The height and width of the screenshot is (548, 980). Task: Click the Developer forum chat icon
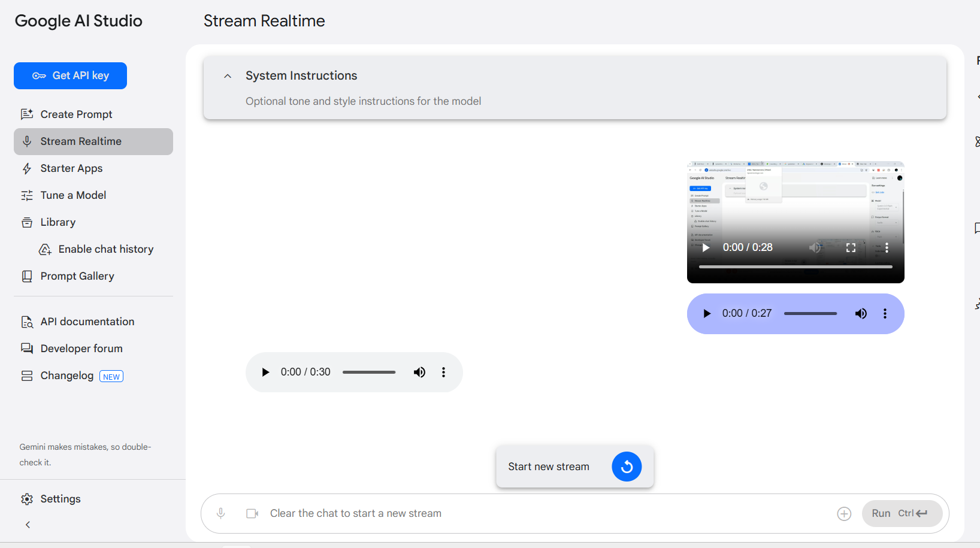tap(27, 349)
